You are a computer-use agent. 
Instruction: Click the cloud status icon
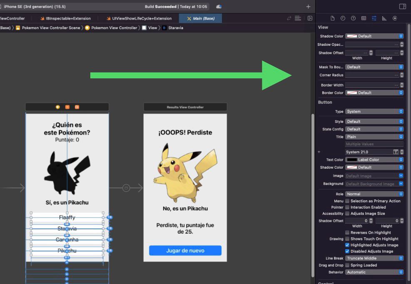[x=219, y=7]
